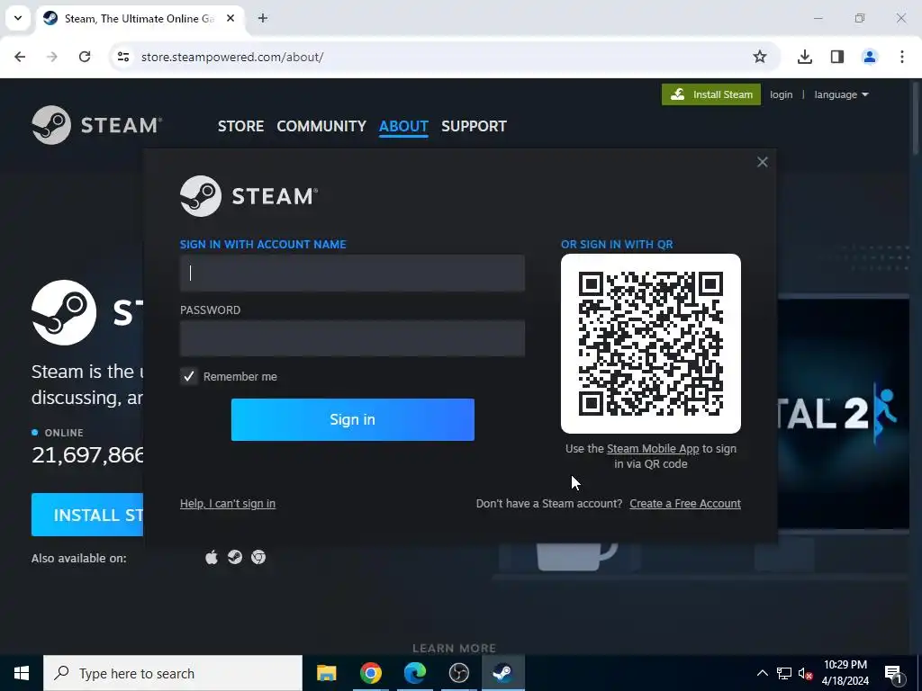
Task: Click the large Steam logo beside the ONLINE stats
Action: point(64,312)
